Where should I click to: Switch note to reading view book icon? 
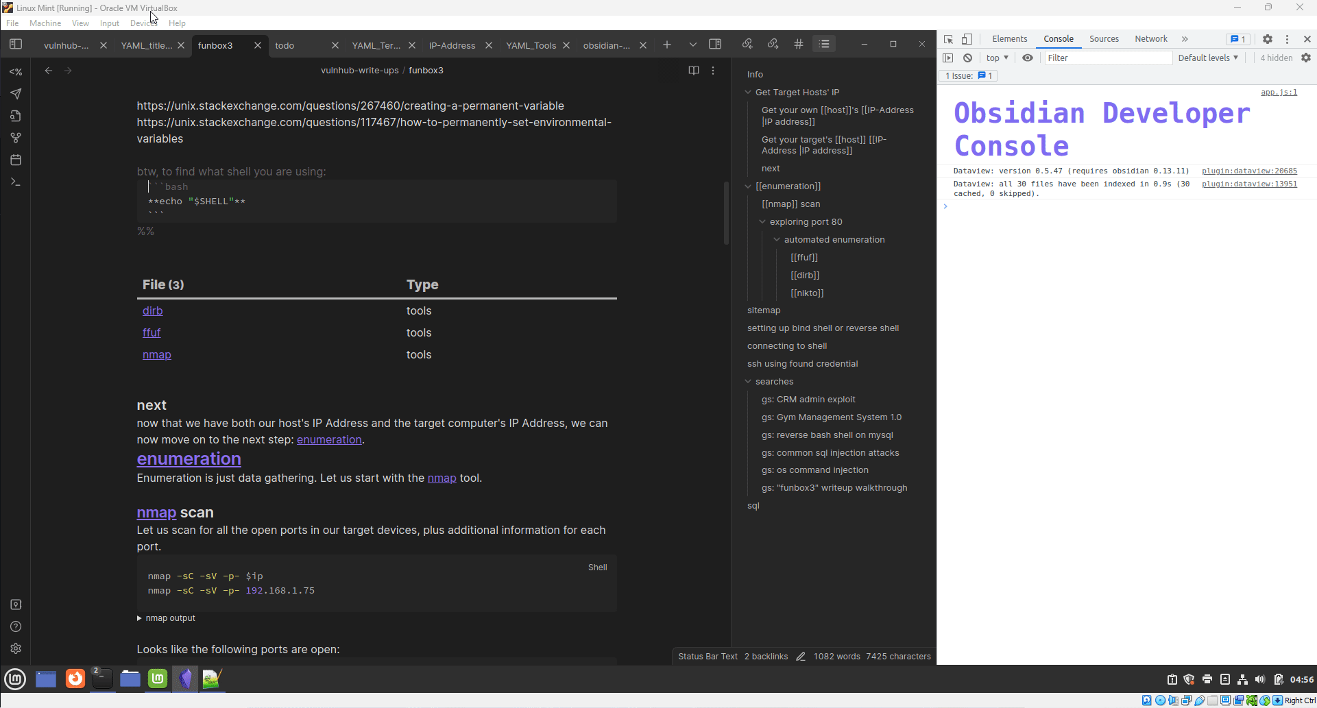pos(694,71)
